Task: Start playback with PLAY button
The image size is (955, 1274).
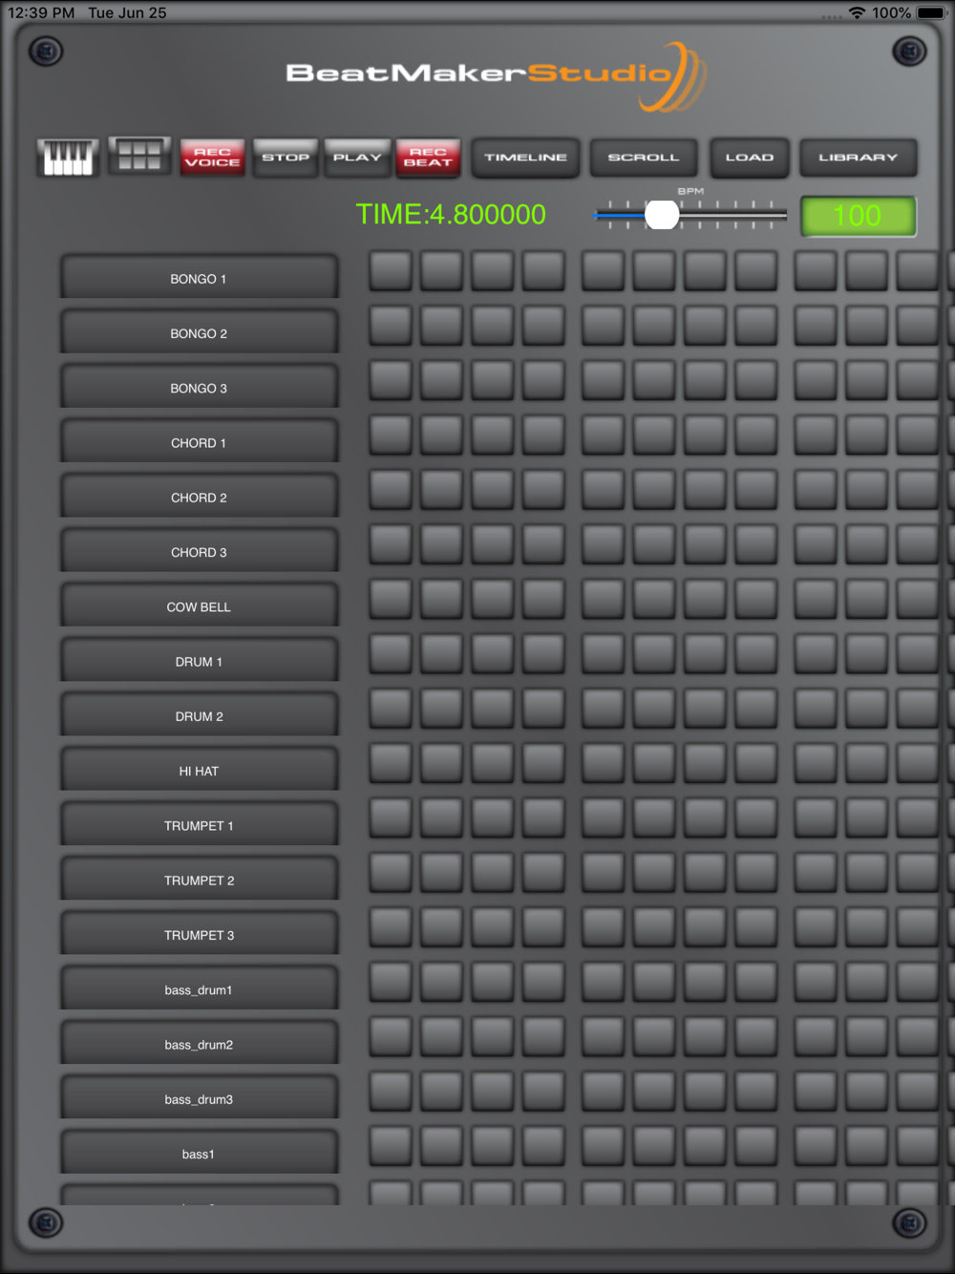Action: tap(357, 158)
